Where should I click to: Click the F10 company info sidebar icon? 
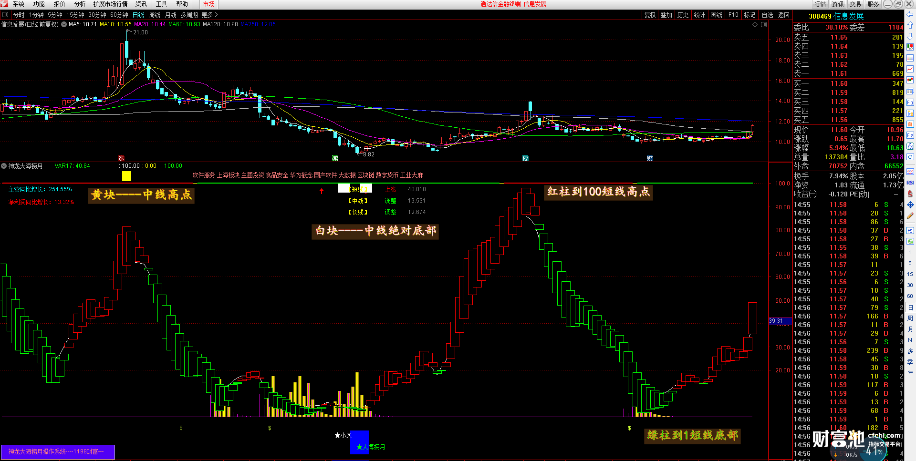910,102
